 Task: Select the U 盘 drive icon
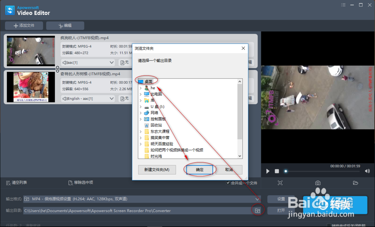(147, 107)
